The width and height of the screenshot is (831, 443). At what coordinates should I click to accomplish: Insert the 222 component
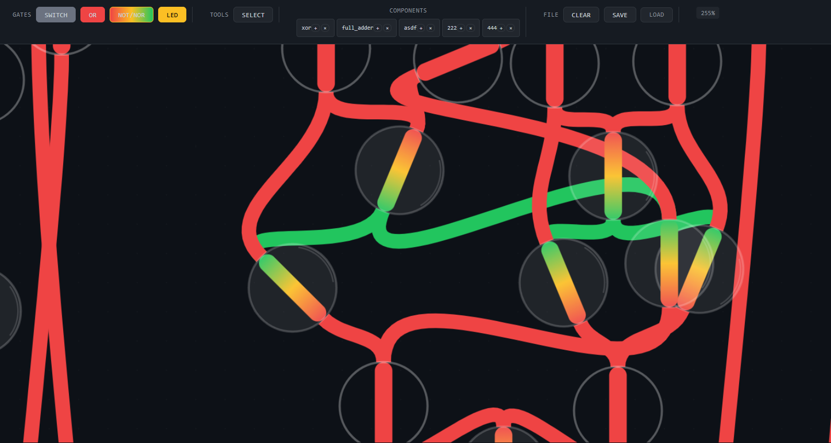coord(461,28)
